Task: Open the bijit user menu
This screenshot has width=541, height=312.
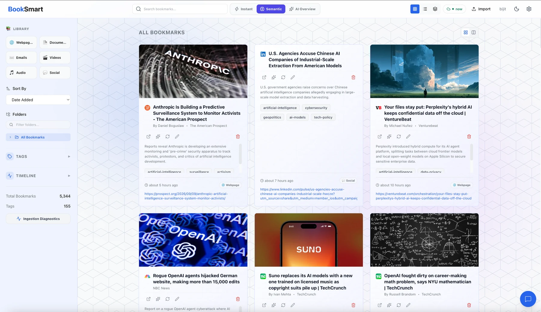Action: (x=503, y=9)
